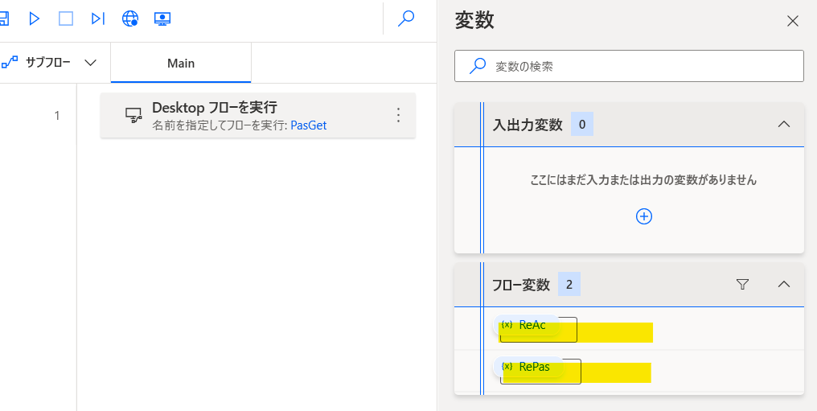
Task: Open more options for Desktop フローを実行 action
Action: [399, 115]
